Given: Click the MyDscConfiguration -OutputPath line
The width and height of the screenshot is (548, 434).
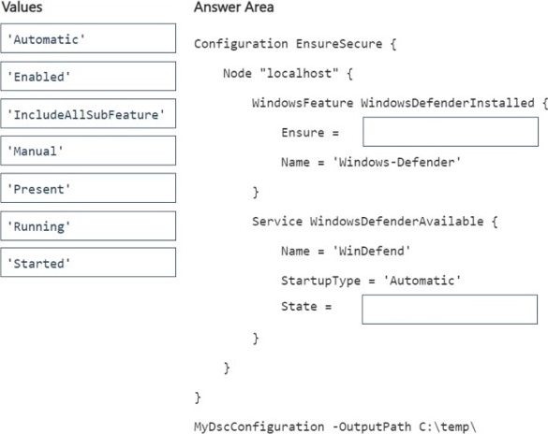Looking at the screenshot, I should tap(335, 427).
